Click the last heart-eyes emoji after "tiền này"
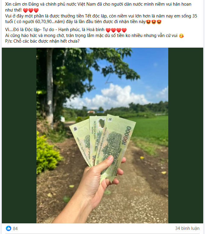The height and width of the screenshot is (234, 205). pyautogui.click(x=159, y=22)
